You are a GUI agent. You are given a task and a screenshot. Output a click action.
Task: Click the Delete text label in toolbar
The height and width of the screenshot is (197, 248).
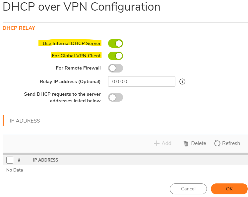click(199, 143)
